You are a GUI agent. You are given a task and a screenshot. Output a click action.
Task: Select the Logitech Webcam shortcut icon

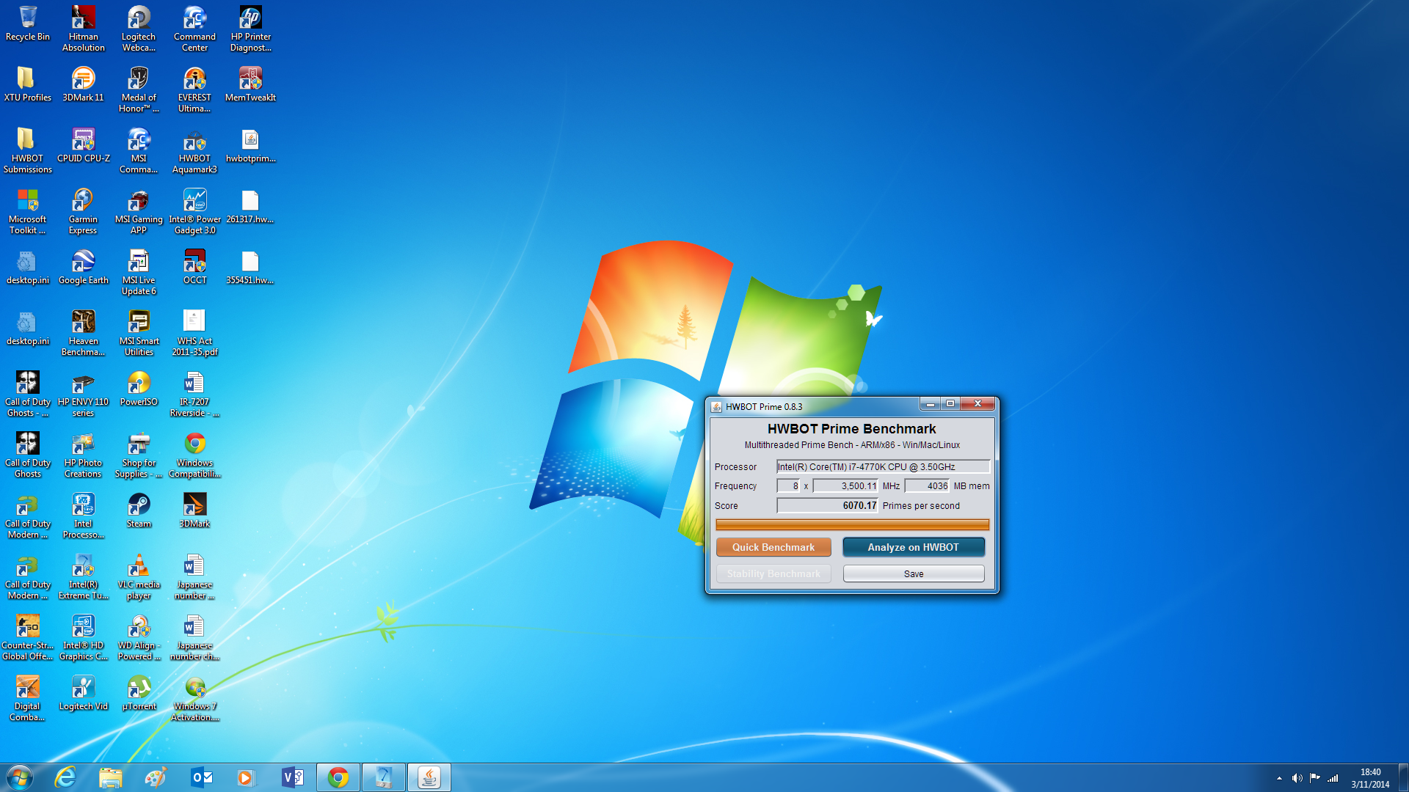coord(139,29)
